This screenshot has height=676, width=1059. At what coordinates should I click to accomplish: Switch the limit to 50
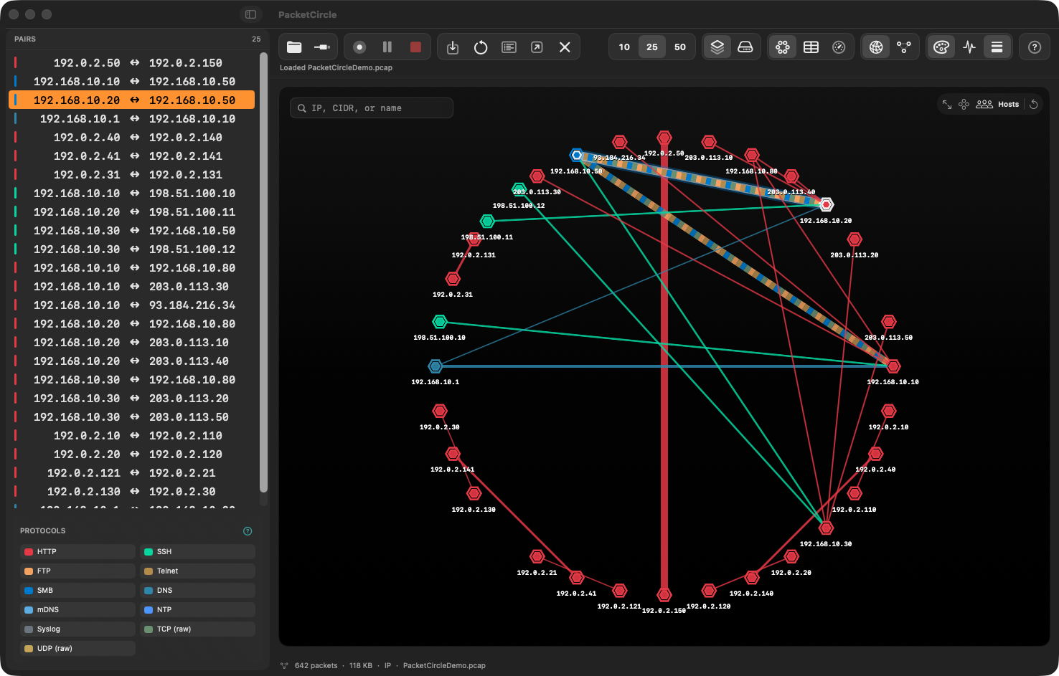coord(680,47)
